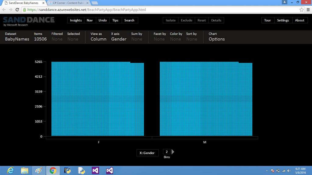Image resolution: width=312 pixels, height=175 pixels.
Task: Start the Tour
Action: pos(268,20)
